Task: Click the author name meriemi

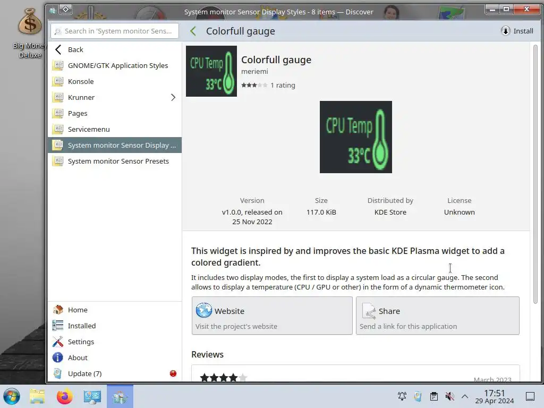Action: (254, 72)
